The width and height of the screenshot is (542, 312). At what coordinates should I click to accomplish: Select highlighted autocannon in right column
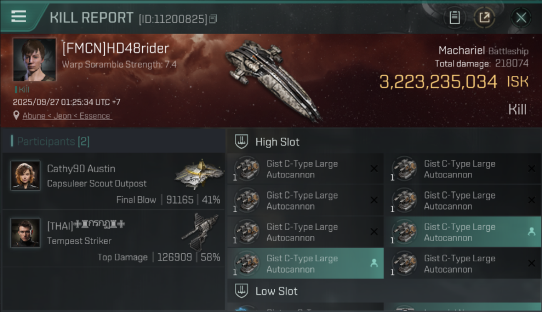pos(462,232)
